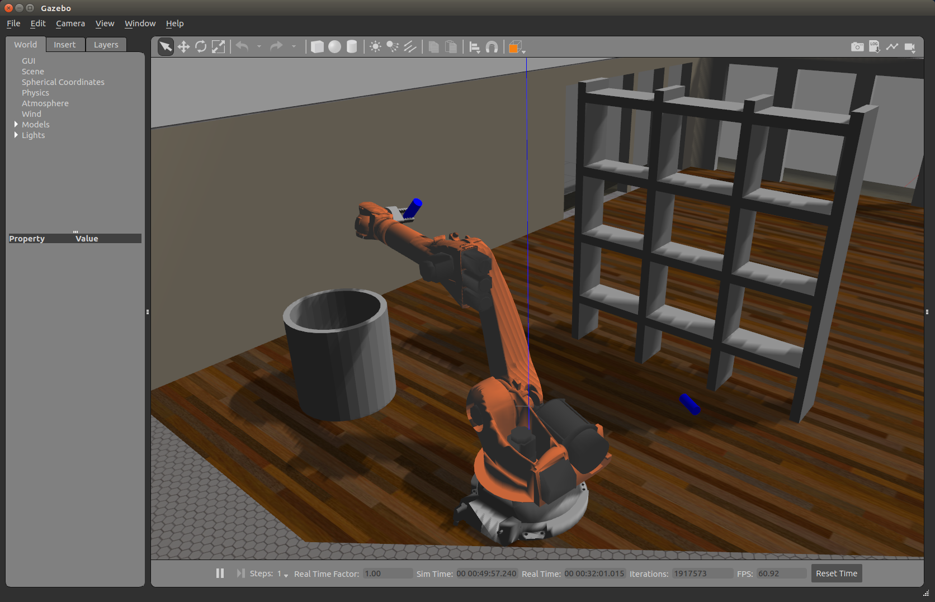This screenshot has height=602, width=935.
Task: Select Atmosphere in the world tree
Action: click(45, 103)
